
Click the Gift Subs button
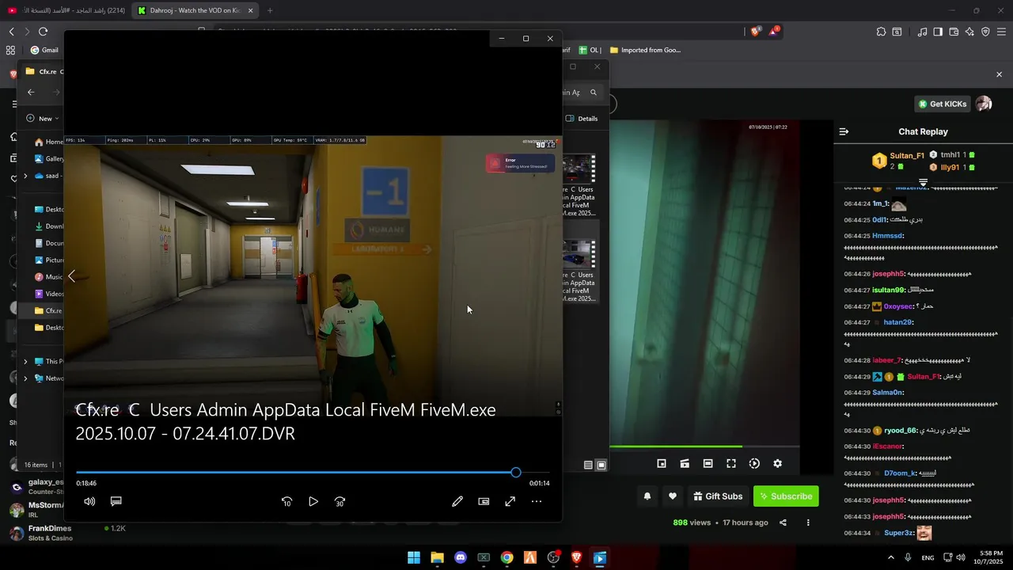point(718,496)
